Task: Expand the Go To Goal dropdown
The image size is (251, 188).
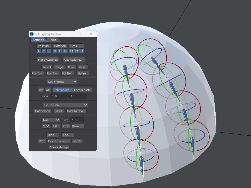Action: click(65, 105)
